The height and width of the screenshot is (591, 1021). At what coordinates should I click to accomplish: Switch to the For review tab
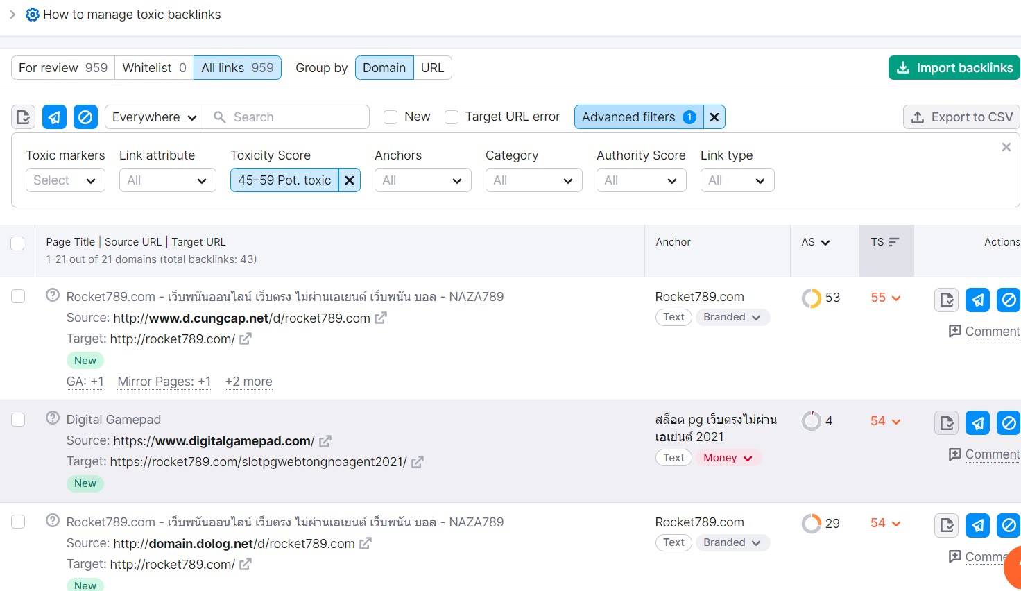(x=63, y=68)
